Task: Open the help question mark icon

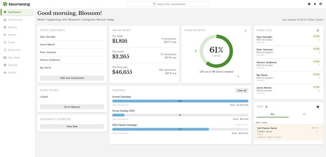Action: (x=309, y=4)
